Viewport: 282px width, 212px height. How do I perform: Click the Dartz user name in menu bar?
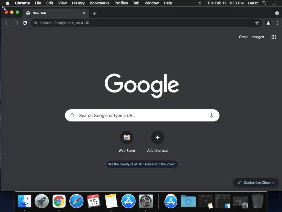[x=253, y=3]
